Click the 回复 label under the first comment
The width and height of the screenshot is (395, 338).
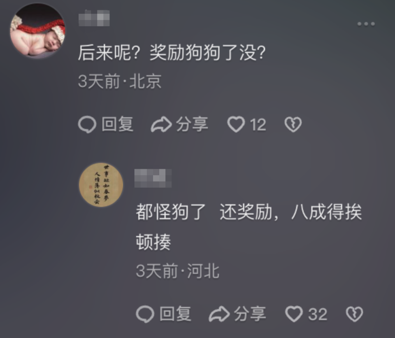coord(117,124)
